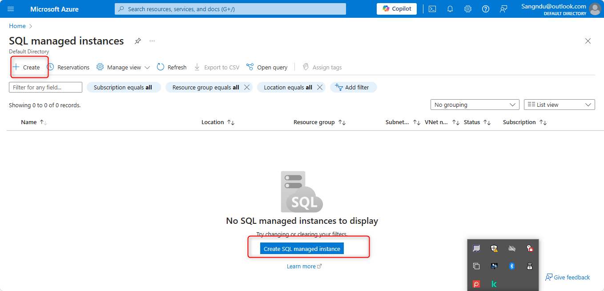Open portal settings gear
The image size is (604, 291).
point(468,9)
